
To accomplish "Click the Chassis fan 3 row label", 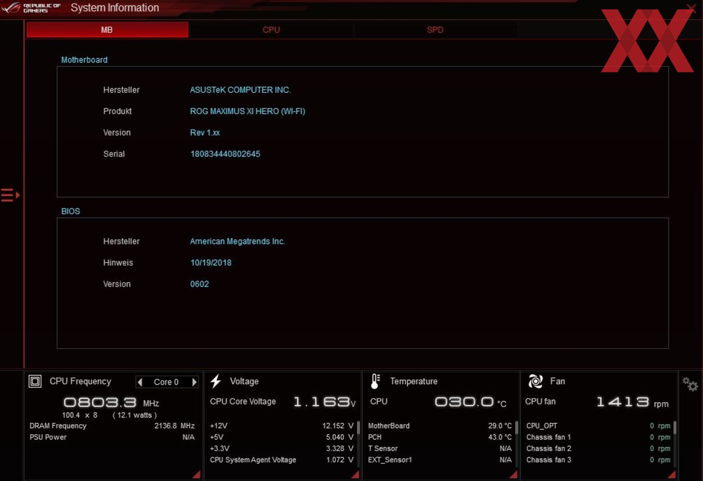I will [548, 460].
